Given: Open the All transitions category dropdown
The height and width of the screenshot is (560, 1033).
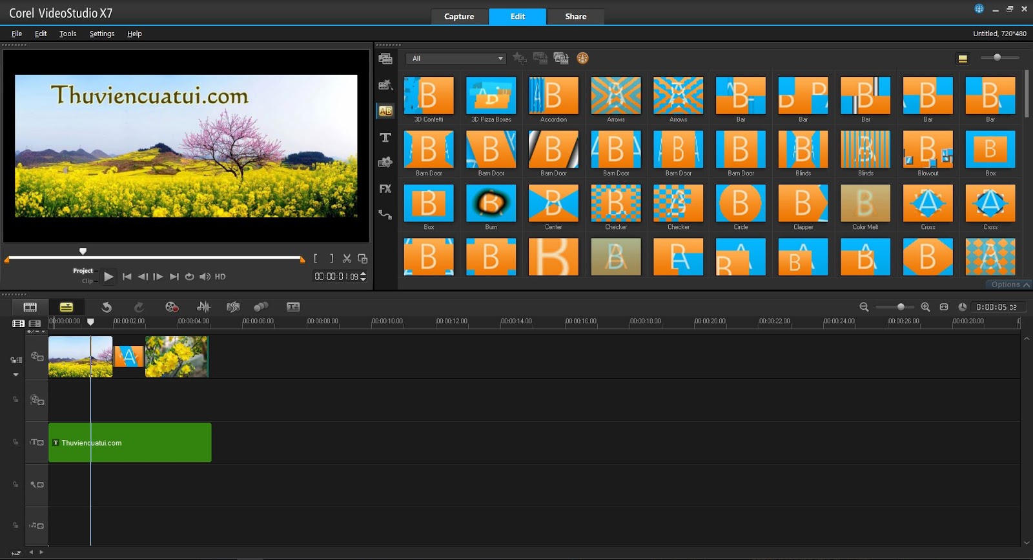Looking at the screenshot, I should (456, 59).
